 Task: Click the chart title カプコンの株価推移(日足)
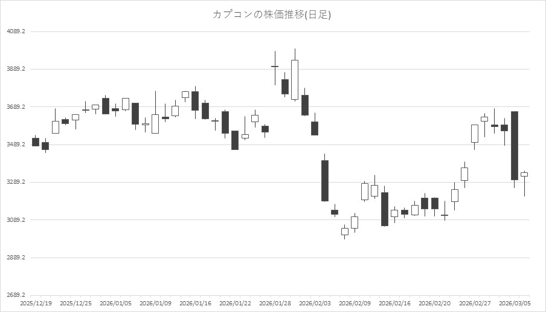coord(272,15)
